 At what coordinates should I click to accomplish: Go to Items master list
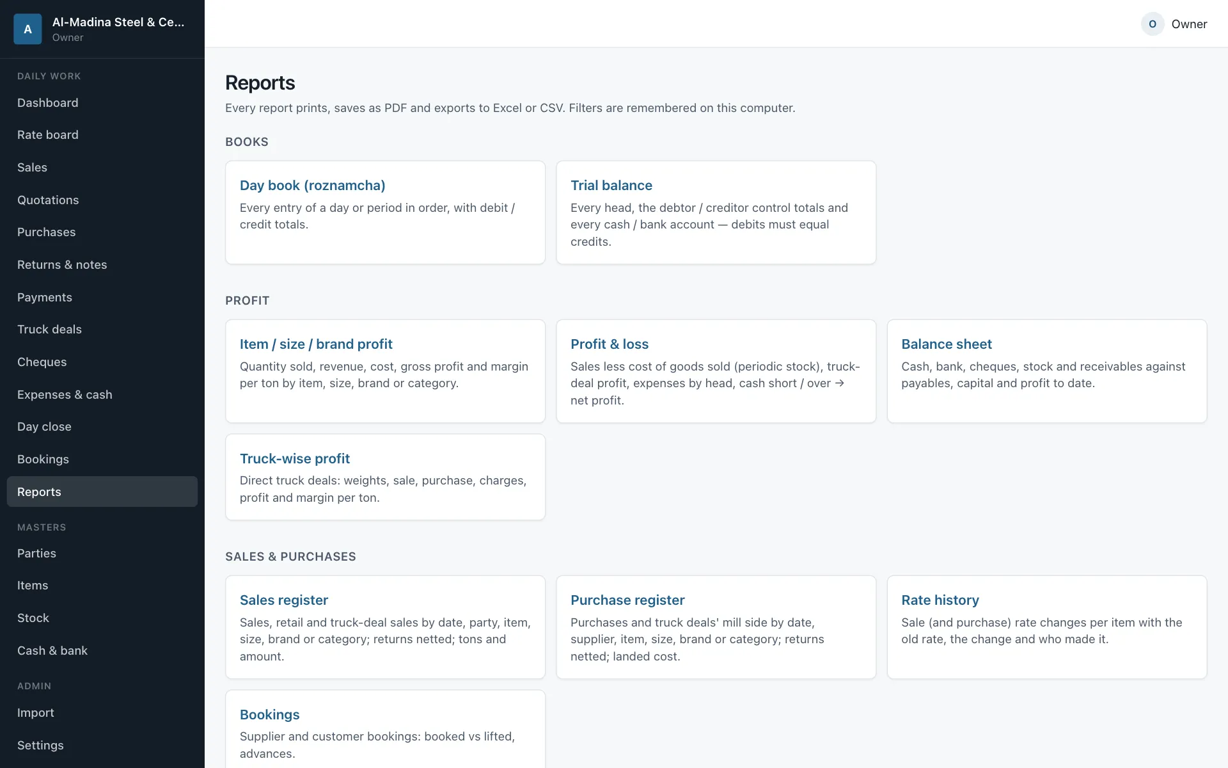[x=102, y=586]
